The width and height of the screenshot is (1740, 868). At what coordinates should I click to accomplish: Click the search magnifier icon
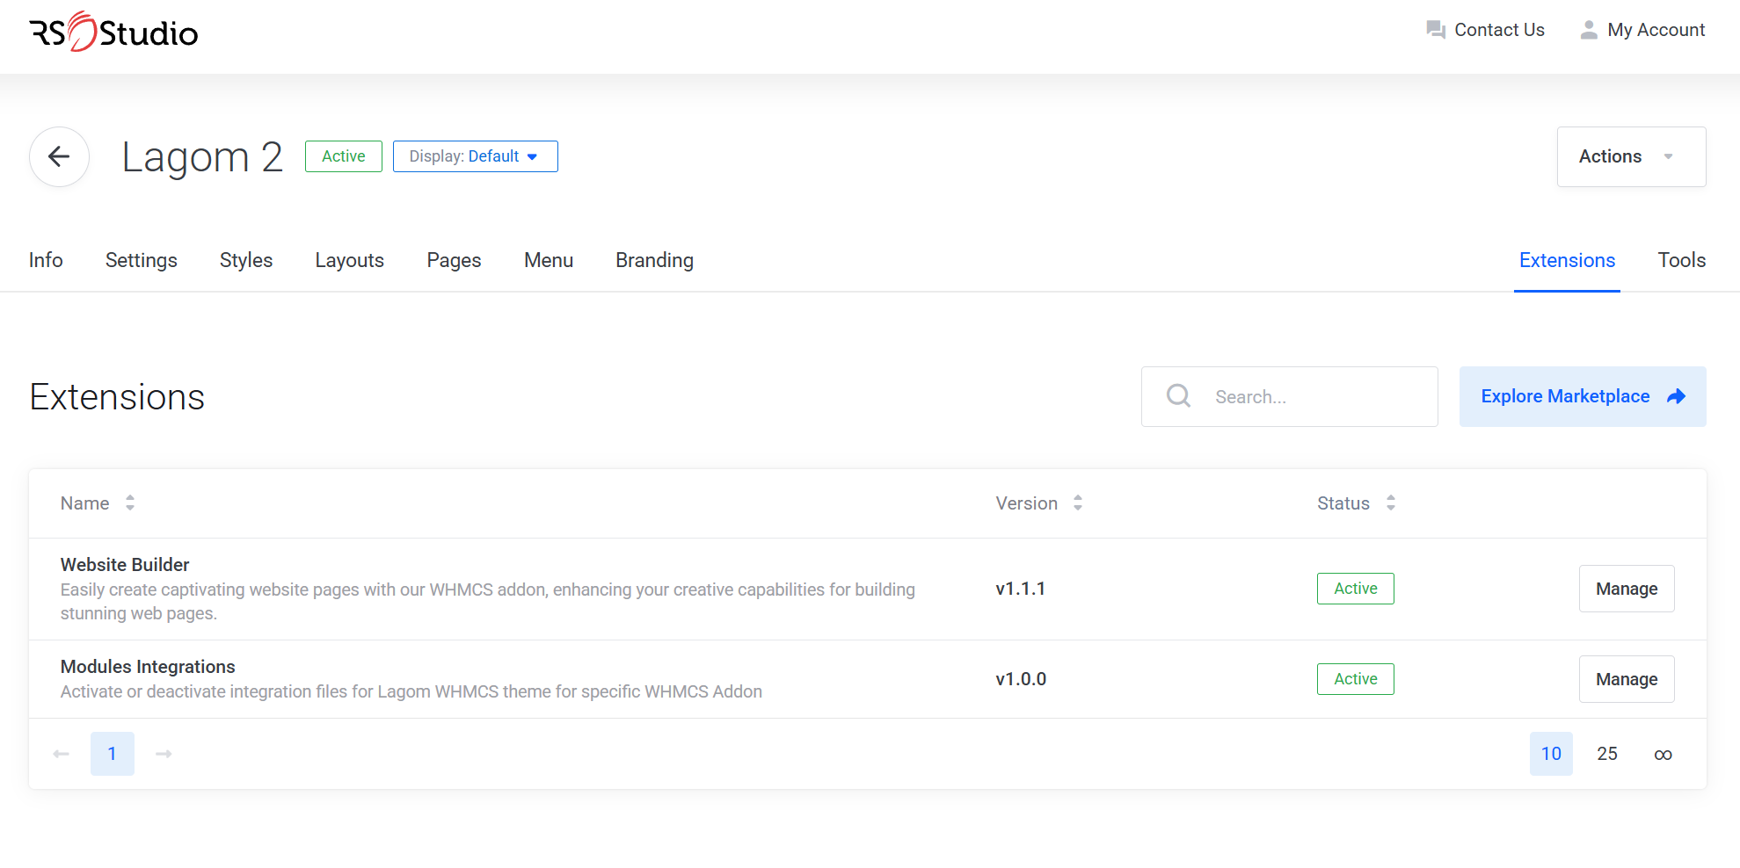pyautogui.click(x=1178, y=396)
